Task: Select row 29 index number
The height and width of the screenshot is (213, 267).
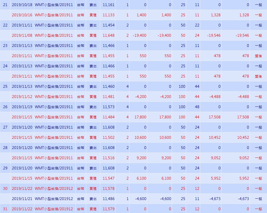Action: [5, 168]
